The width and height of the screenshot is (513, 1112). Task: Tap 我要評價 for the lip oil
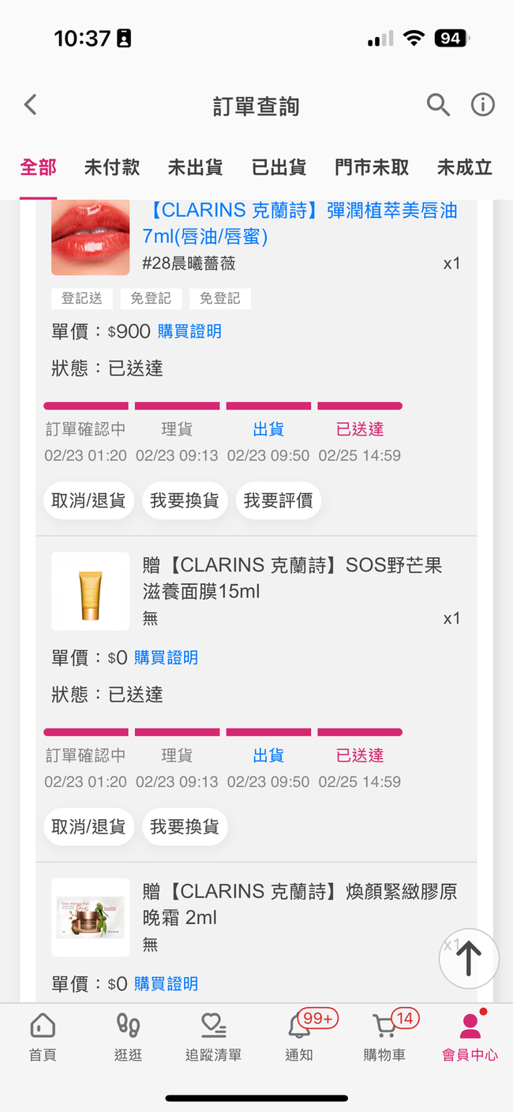pos(278,500)
